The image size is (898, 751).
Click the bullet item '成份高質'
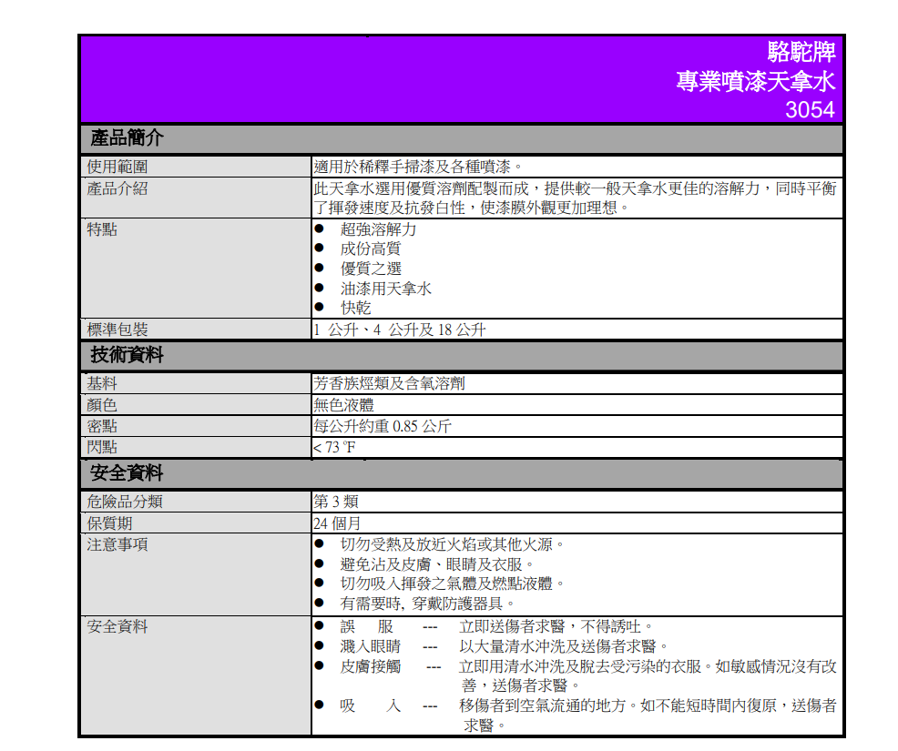coord(371,249)
